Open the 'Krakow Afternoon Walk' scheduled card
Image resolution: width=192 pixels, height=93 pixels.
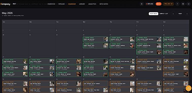tap(122, 68)
